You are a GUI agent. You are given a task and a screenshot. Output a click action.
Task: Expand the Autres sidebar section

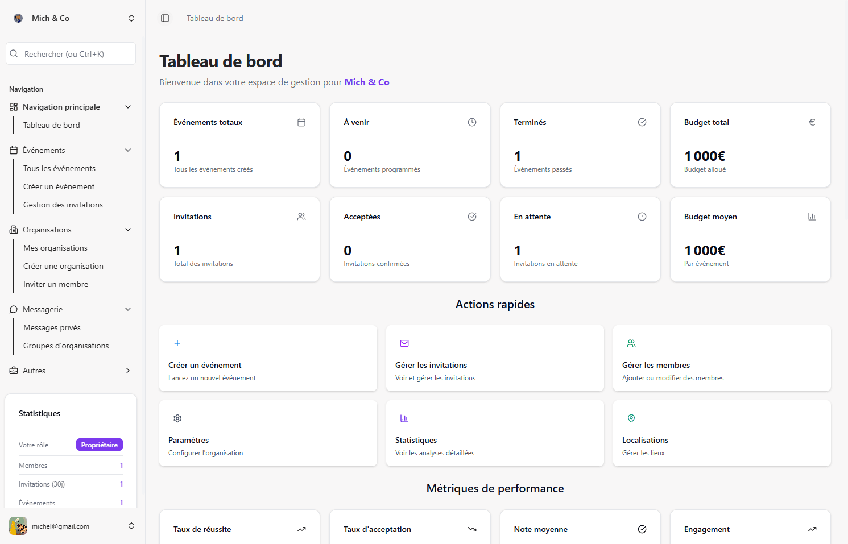click(x=128, y=371)
